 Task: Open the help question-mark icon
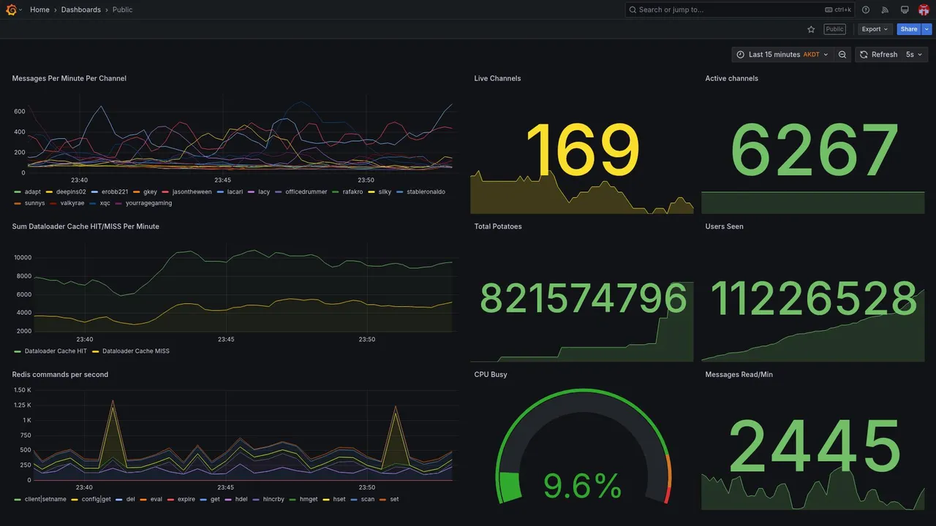coord(866,9)
